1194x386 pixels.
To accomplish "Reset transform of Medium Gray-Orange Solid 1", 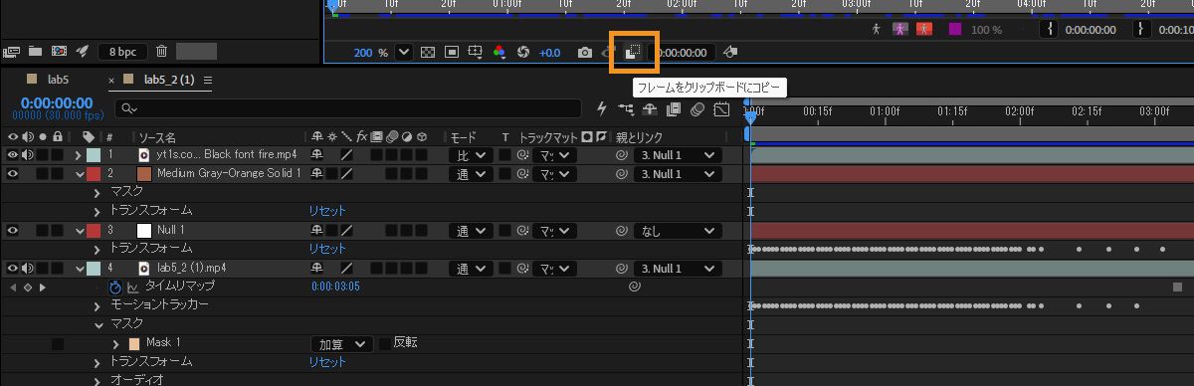I will (x=326, y=211).
